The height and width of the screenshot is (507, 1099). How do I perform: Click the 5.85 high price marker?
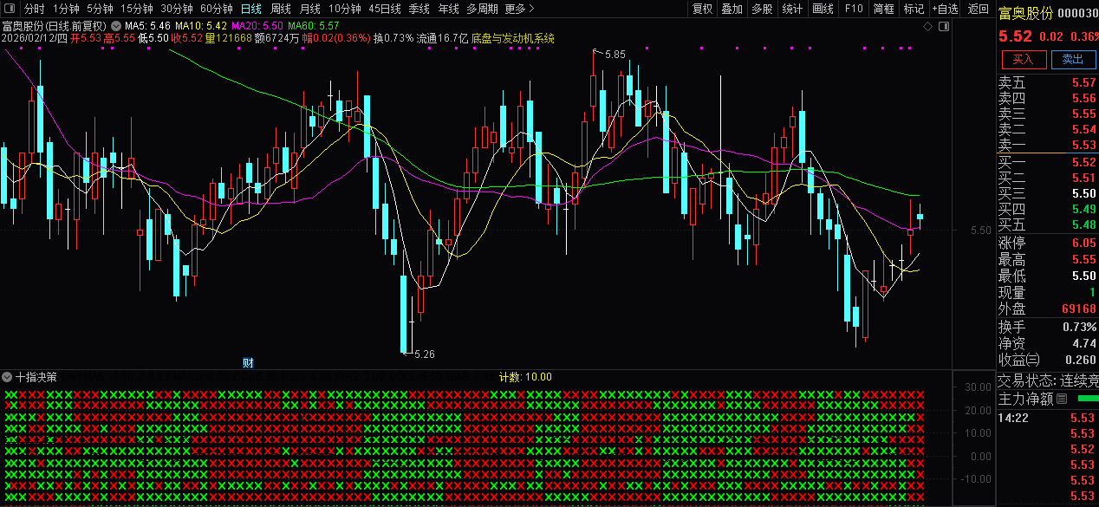(614, 54)
